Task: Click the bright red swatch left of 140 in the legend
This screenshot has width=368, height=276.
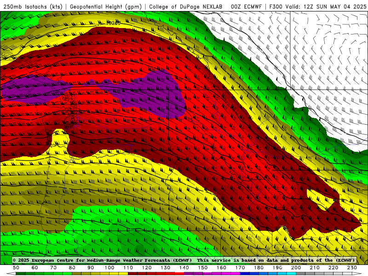Action: [x=179, y=274]
